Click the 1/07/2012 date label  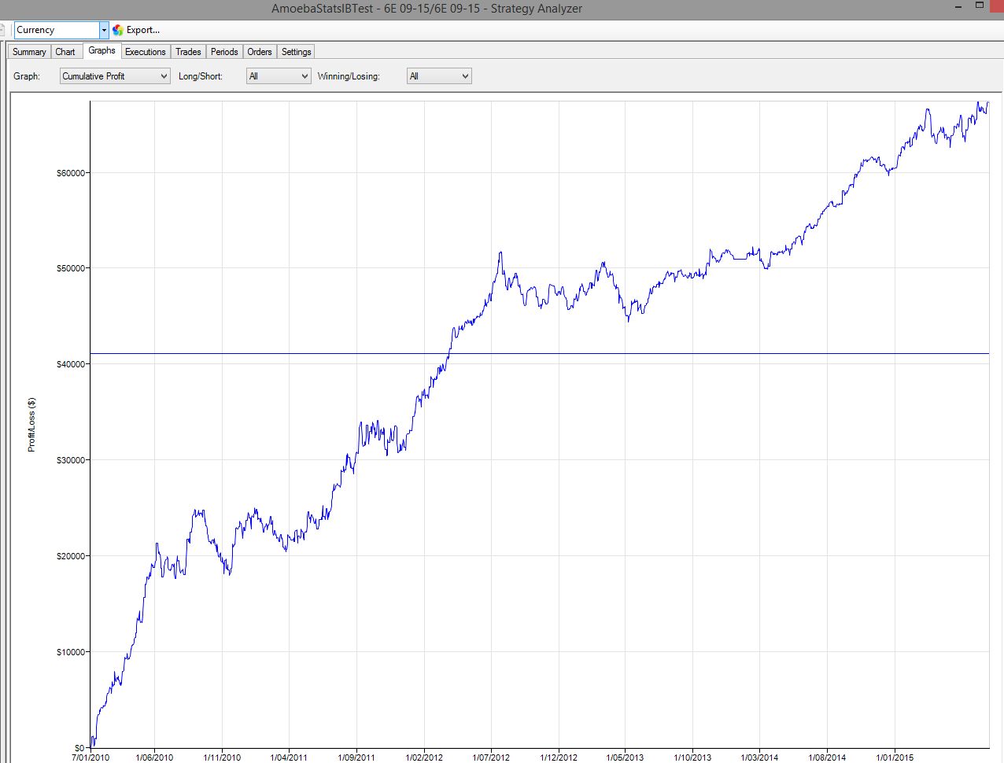[x=491, y=757]
